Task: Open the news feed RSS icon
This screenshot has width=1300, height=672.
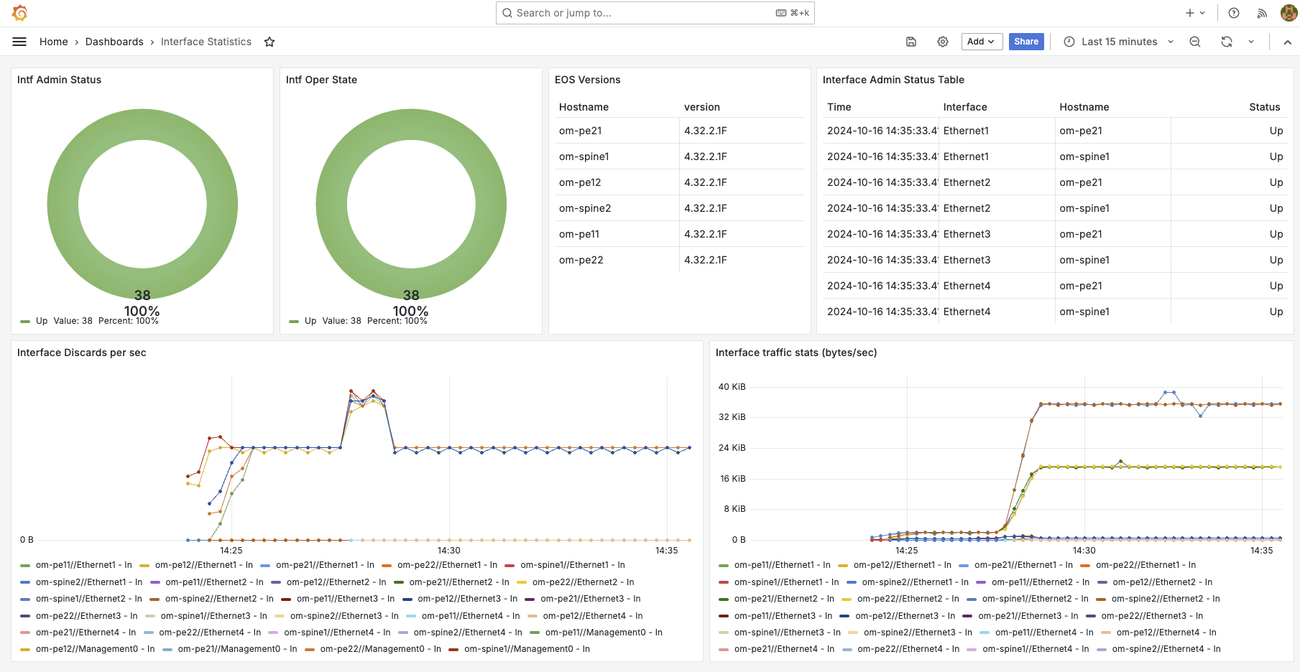Action: (1262, 13)
